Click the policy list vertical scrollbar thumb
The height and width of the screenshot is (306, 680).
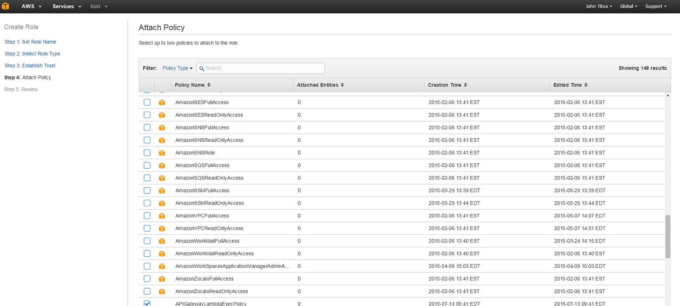click(668, 236)
